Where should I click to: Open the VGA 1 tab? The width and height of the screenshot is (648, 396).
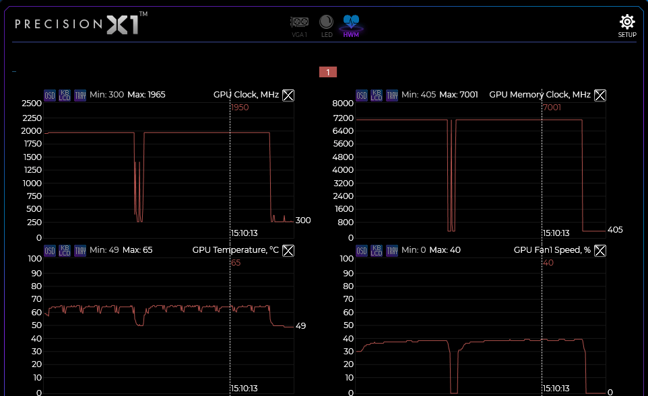[x=299, y=27]
